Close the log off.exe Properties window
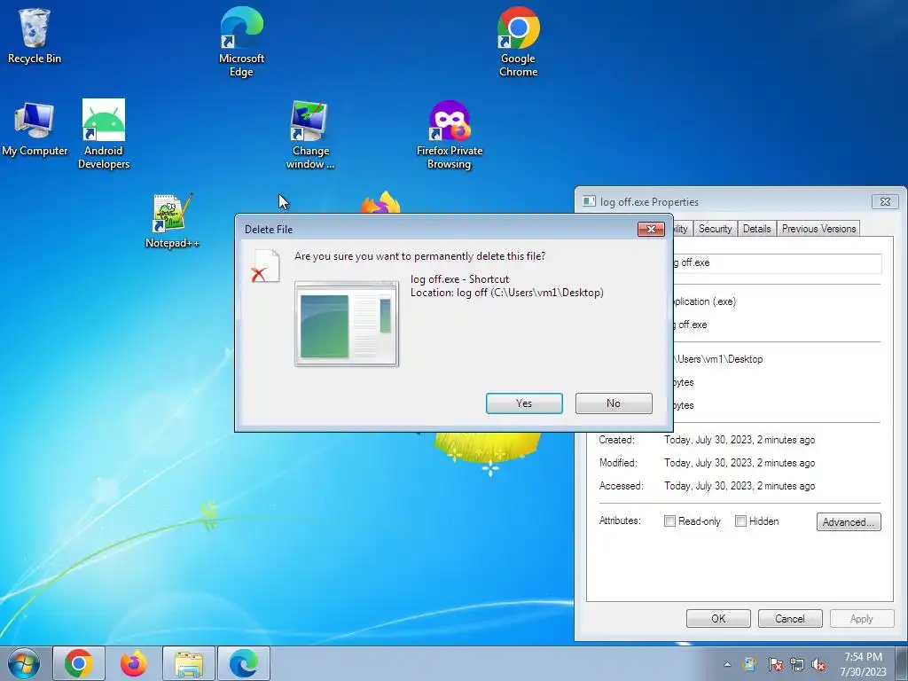This screenshot has height=681, width=908. click(886, 201)
